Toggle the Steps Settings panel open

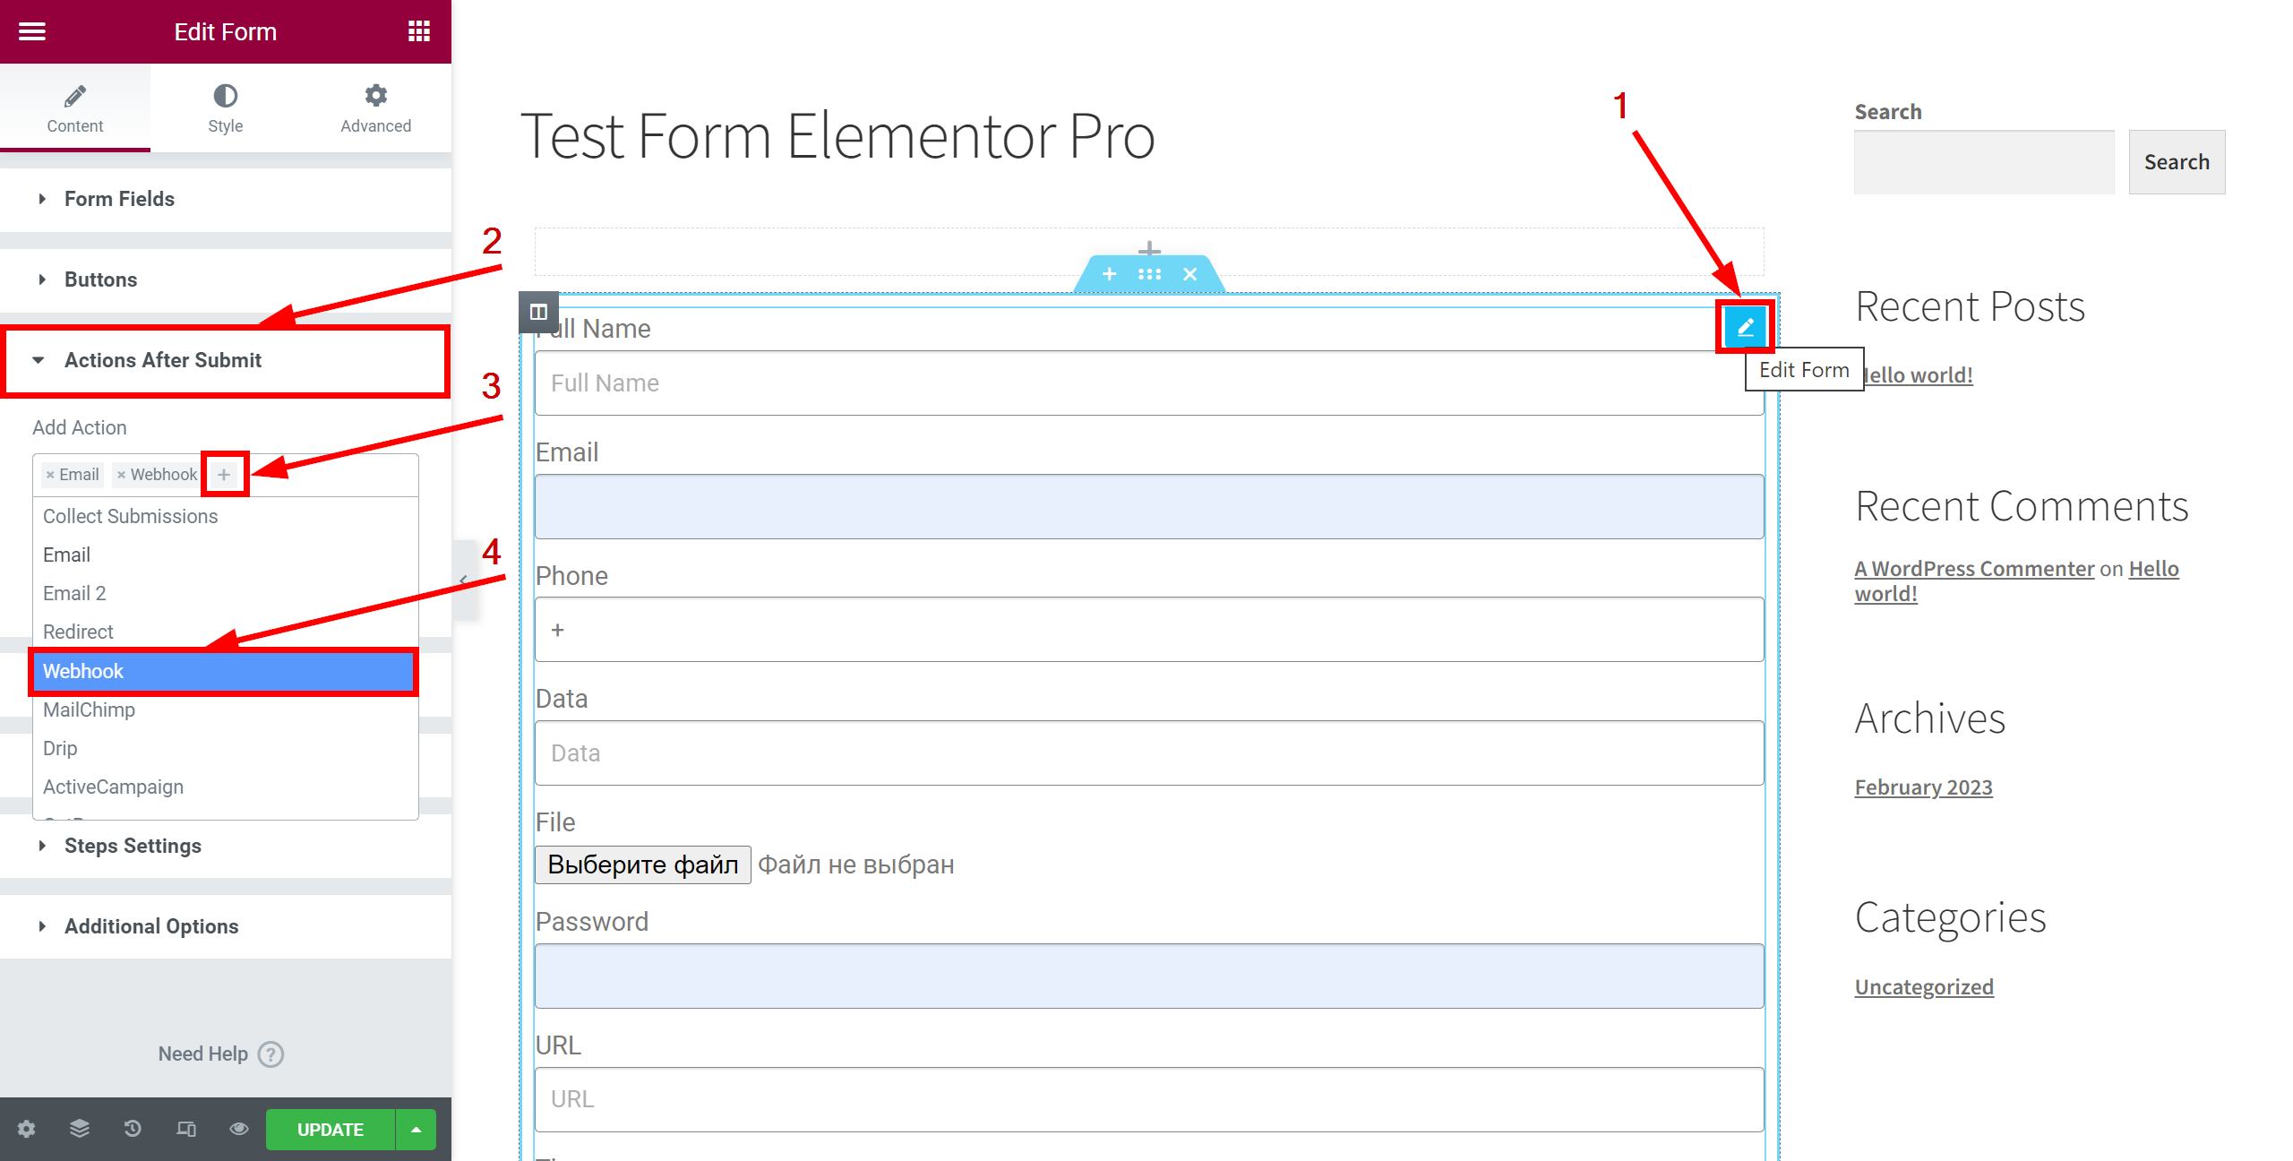(x=134, y=846)
